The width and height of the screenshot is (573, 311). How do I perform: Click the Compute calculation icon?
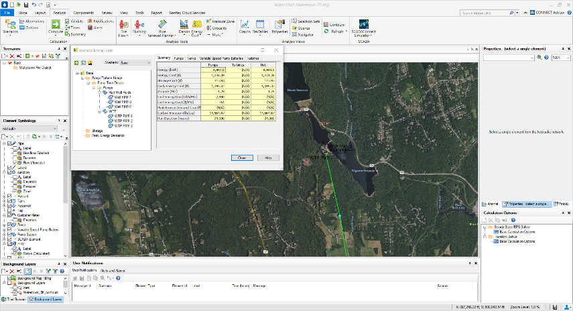(55, 25)
